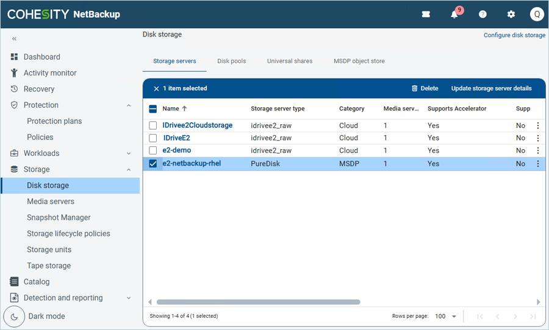Open the settings gear icon
This screenshot has width=549, height=330.
click(511, 15)
